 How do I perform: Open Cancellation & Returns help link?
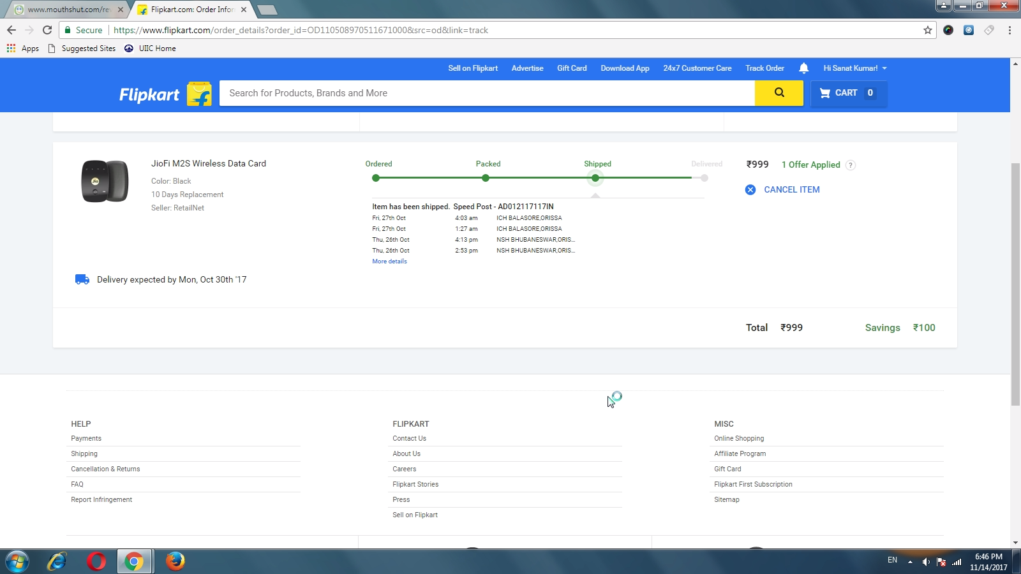tap(105, 469)
